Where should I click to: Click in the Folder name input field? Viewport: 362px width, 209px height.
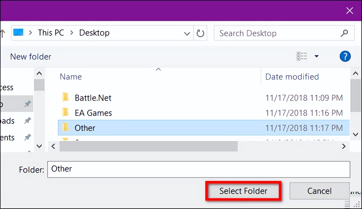(198, 169)
